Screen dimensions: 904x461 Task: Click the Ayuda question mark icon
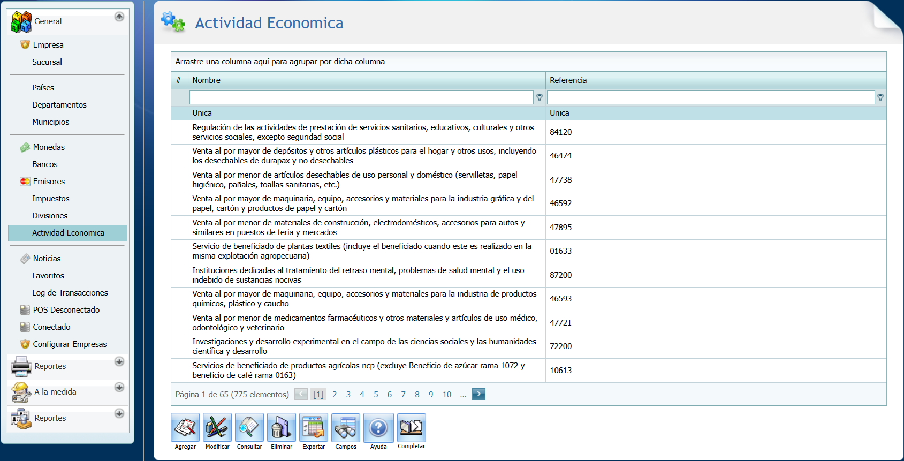click(378, 427)
